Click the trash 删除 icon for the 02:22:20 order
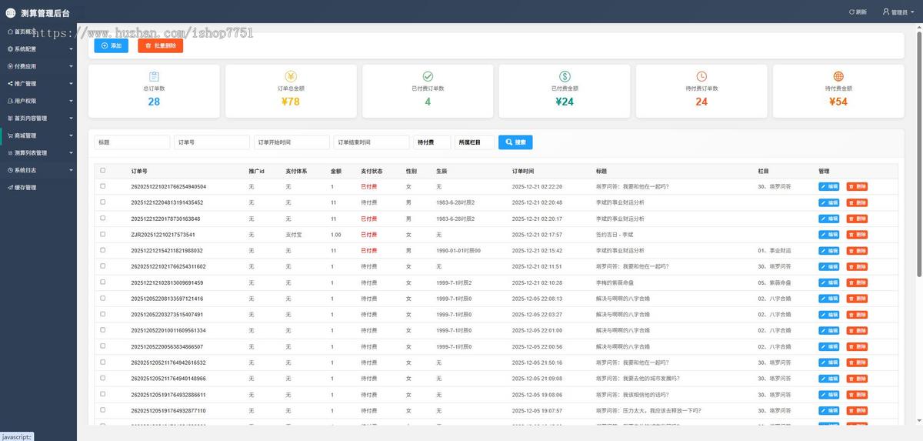Image resolution: width=923 pixels, height=441 pixels. point(851,186)
